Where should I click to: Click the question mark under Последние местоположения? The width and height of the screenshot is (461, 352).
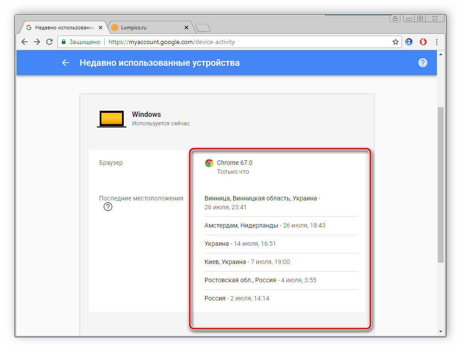coord(108,207)
